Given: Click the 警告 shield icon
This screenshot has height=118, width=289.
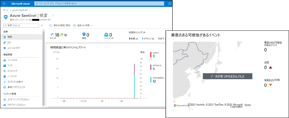Looking at the screenshot, I should pos(84,35).
